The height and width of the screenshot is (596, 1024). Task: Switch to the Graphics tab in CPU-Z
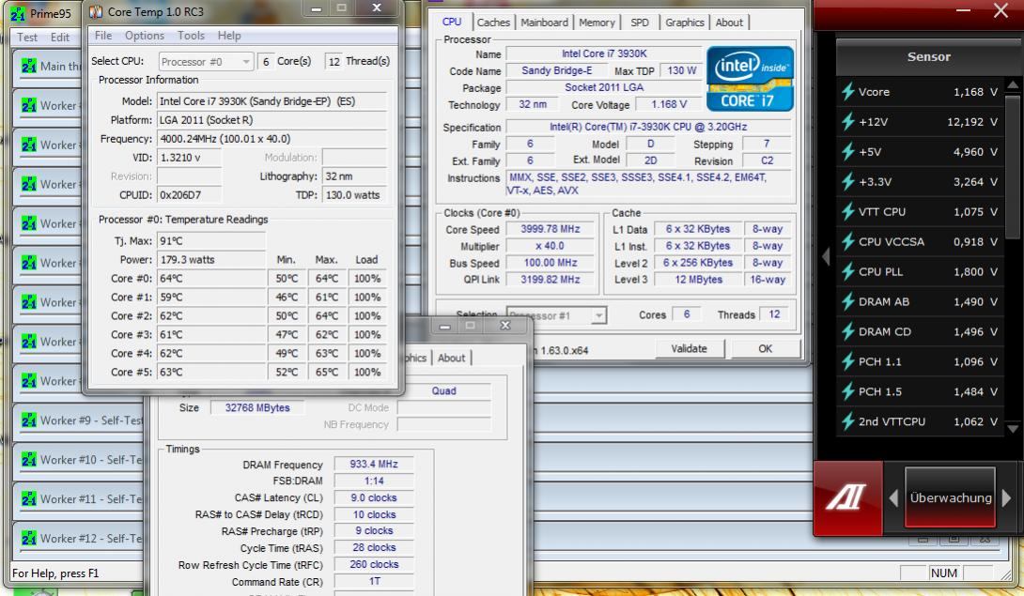click(x=685, y=23)
